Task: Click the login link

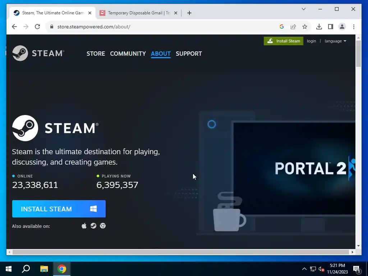Action: pos(312,41)
